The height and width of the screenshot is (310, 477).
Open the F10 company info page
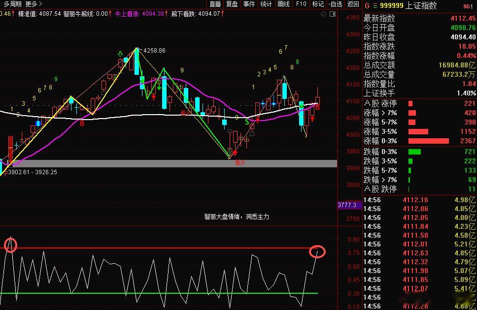[301, 4]
